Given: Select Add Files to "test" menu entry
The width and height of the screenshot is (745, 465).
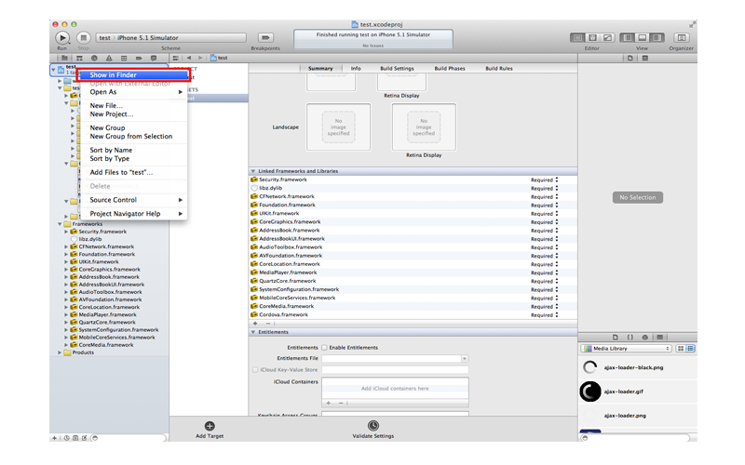Looking at the screenshot, I should (121, 172).
